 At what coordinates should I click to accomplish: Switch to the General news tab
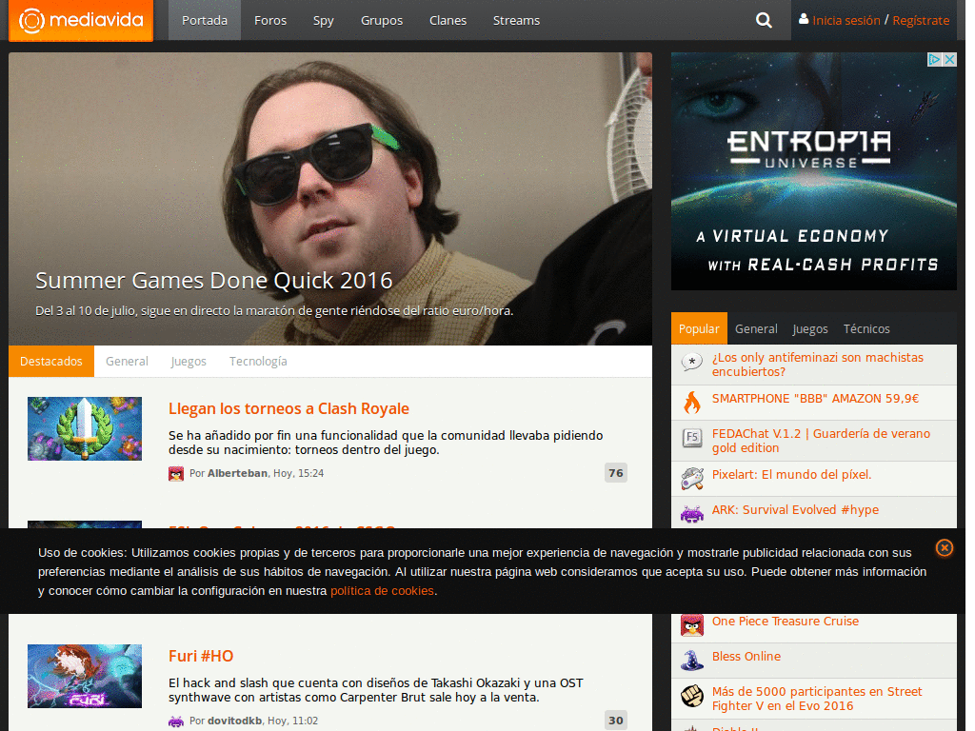click(127, 361)
